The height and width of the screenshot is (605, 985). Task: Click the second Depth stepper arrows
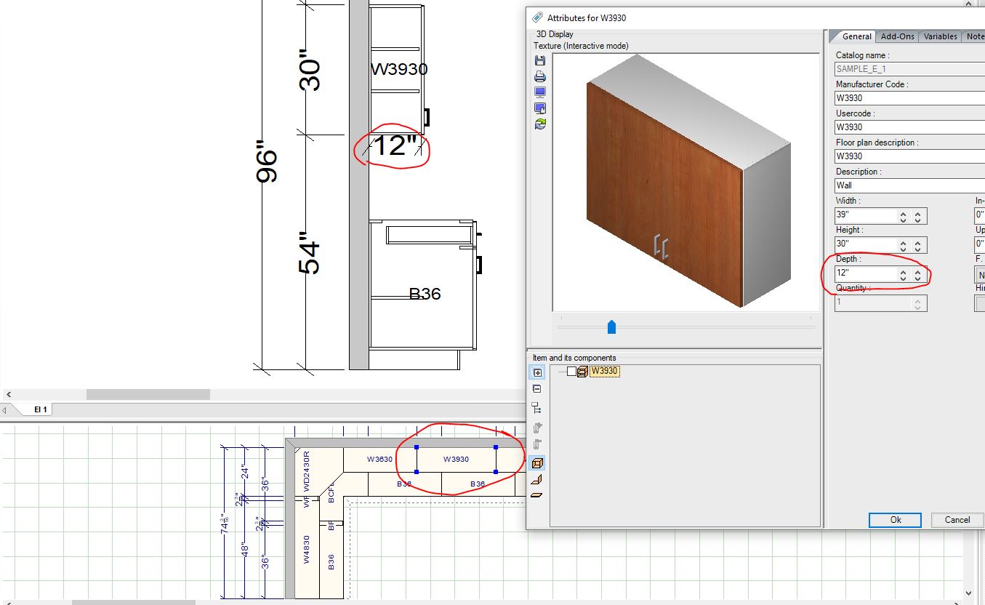coord(918,275)
